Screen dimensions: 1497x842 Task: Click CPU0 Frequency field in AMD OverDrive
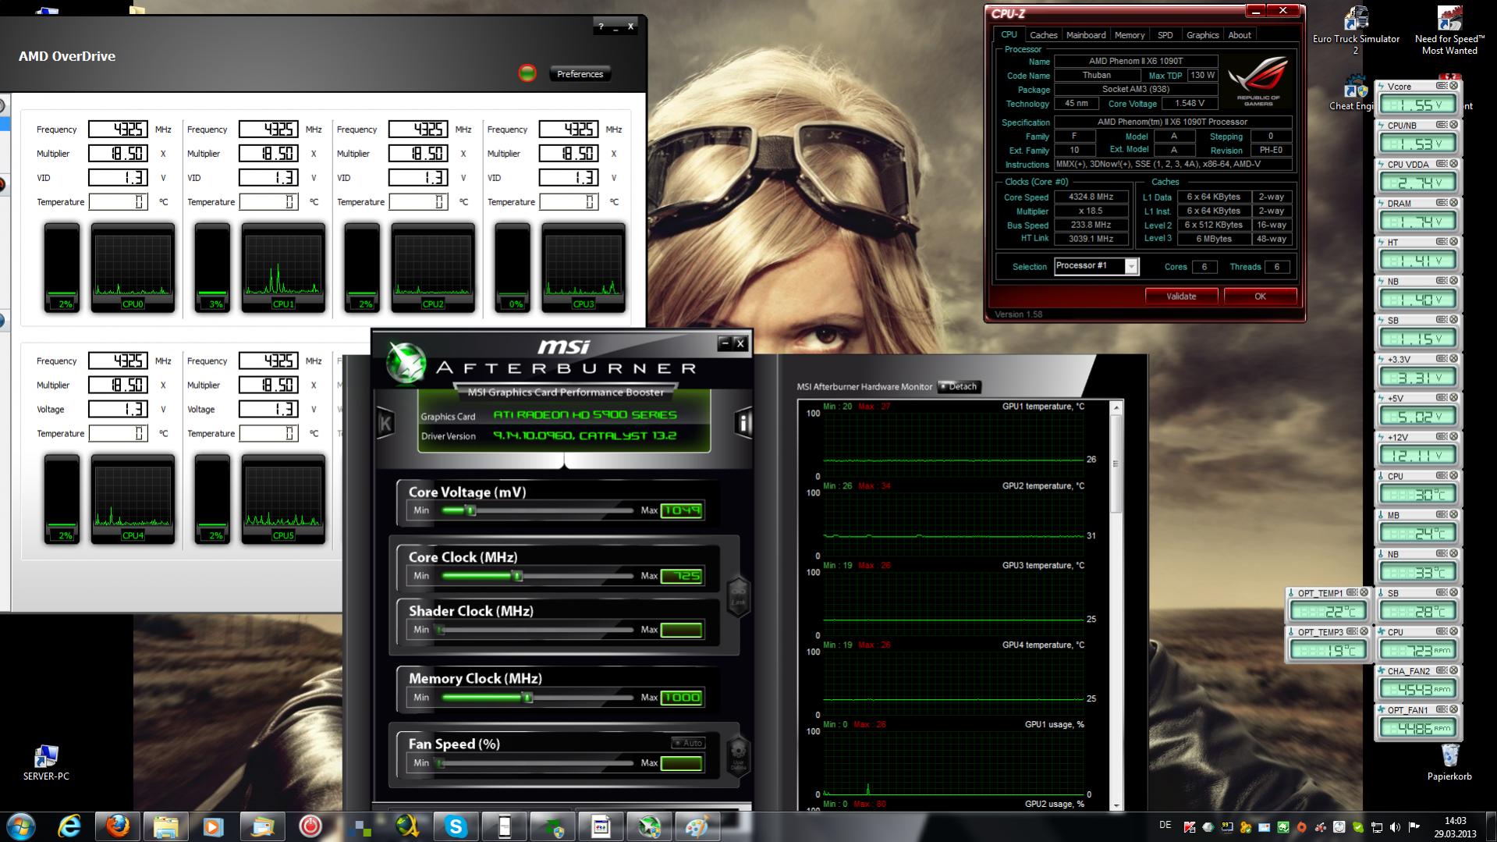118,130
